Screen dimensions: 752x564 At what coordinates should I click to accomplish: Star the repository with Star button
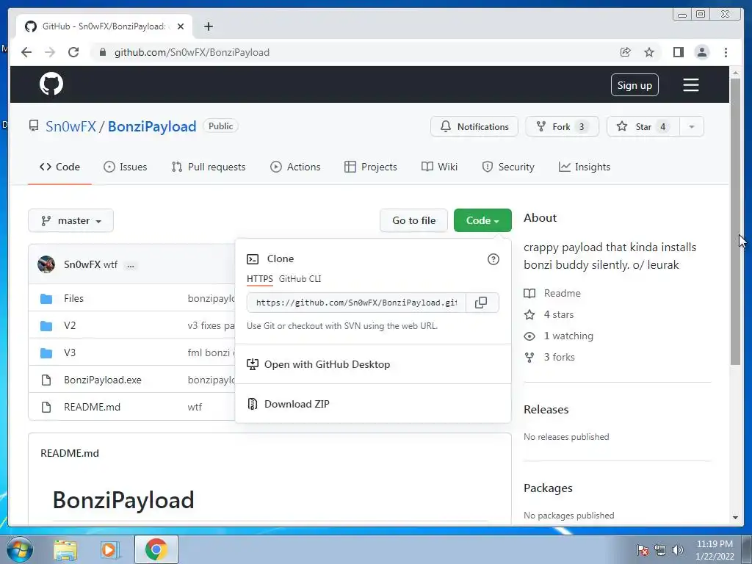click(x=643, y=126)
